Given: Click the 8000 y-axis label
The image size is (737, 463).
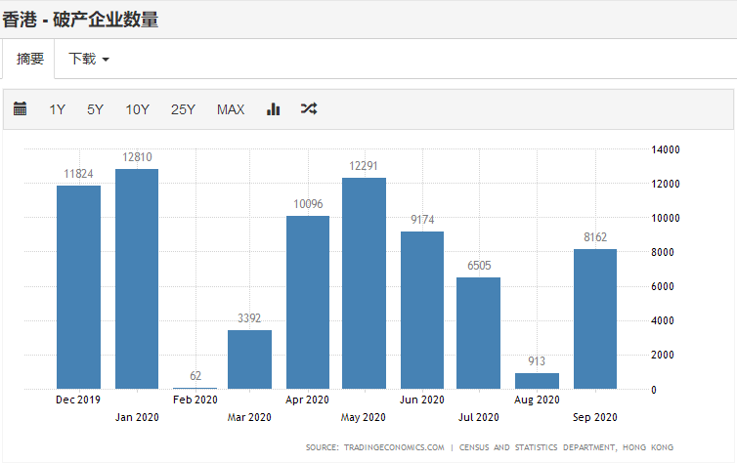Looking at the screenshot, I should click(x=663, y=252).
